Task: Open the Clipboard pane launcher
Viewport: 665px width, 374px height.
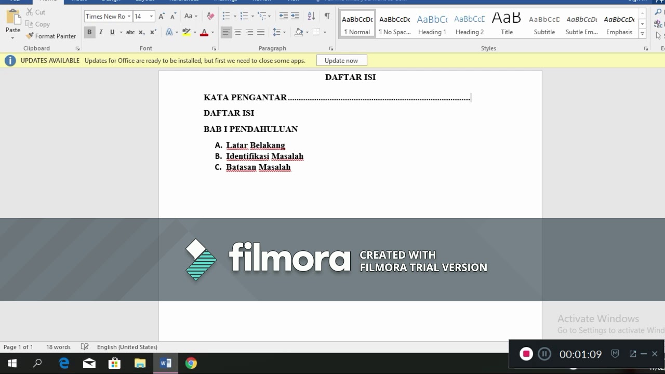Action: 77,48
